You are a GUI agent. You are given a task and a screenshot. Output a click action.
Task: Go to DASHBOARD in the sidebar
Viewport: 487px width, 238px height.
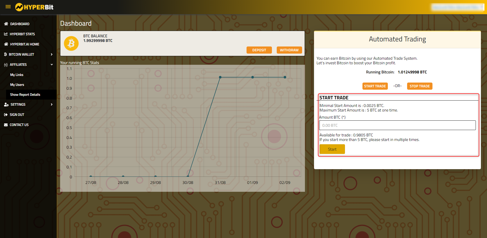click(20, 24)
